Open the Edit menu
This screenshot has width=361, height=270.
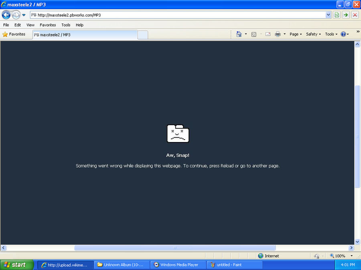(x=18, y=25)
